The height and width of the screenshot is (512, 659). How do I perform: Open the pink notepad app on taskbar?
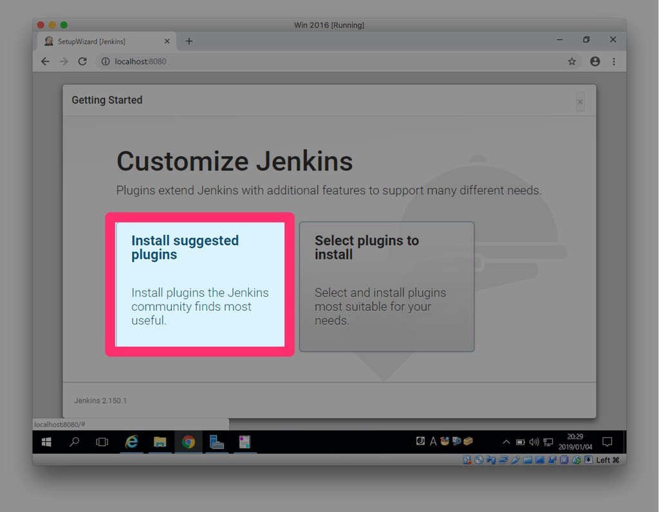coord(245,442)
